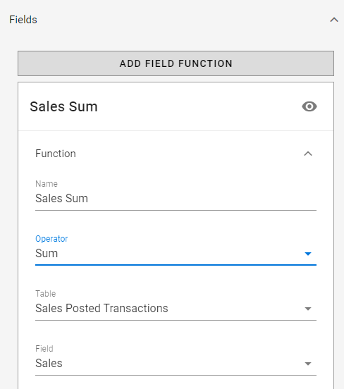Screen dimensions: 344x389
Task: Click the blue Operator dropdown arrow
Action: click(x=308, y=254)
